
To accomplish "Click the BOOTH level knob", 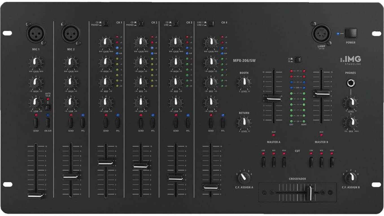I will (244, 83).
